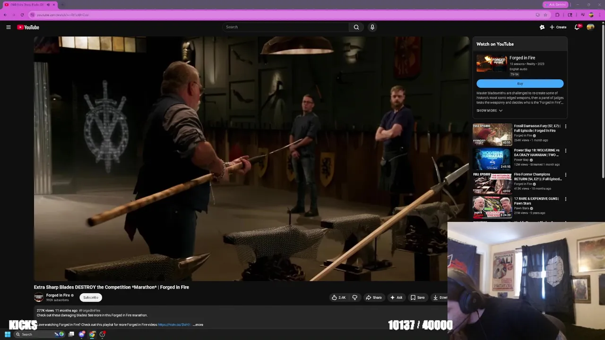Open Discord from the taskbar
Image resolution: width=605 pixels, height=340 pixels.
tap(82, 334)
